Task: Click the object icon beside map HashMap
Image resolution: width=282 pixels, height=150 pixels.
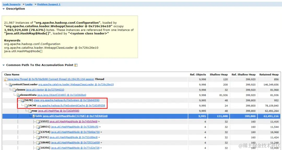Action: click(30, 111)
